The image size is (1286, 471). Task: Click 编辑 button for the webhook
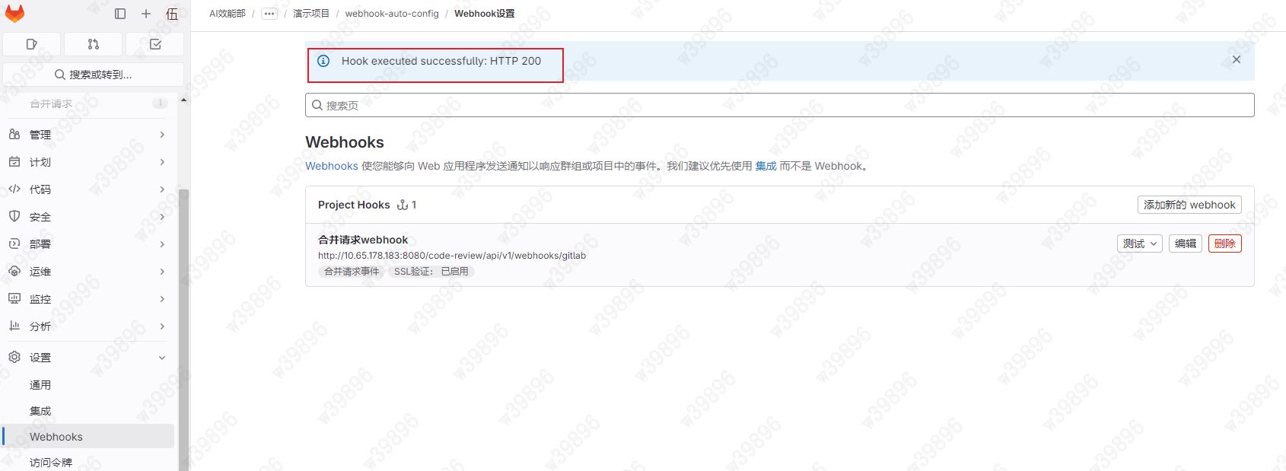(x=1185, y=243)
